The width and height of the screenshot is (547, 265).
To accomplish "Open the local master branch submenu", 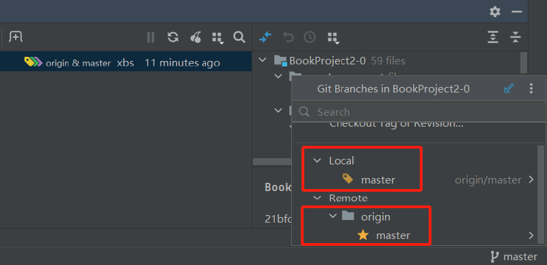I will 531,180.
